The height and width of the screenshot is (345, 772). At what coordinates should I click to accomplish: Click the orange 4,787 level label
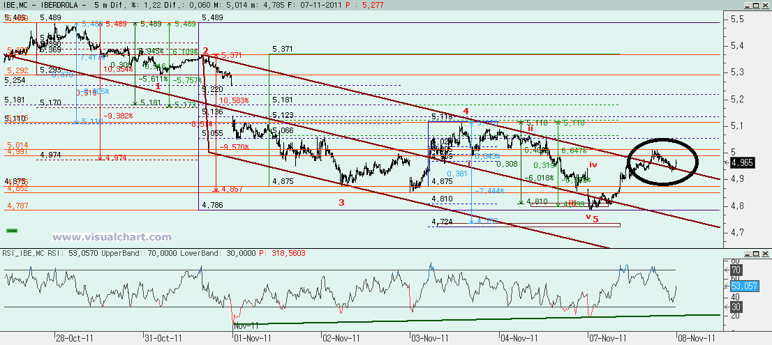[x=17, y=206]
